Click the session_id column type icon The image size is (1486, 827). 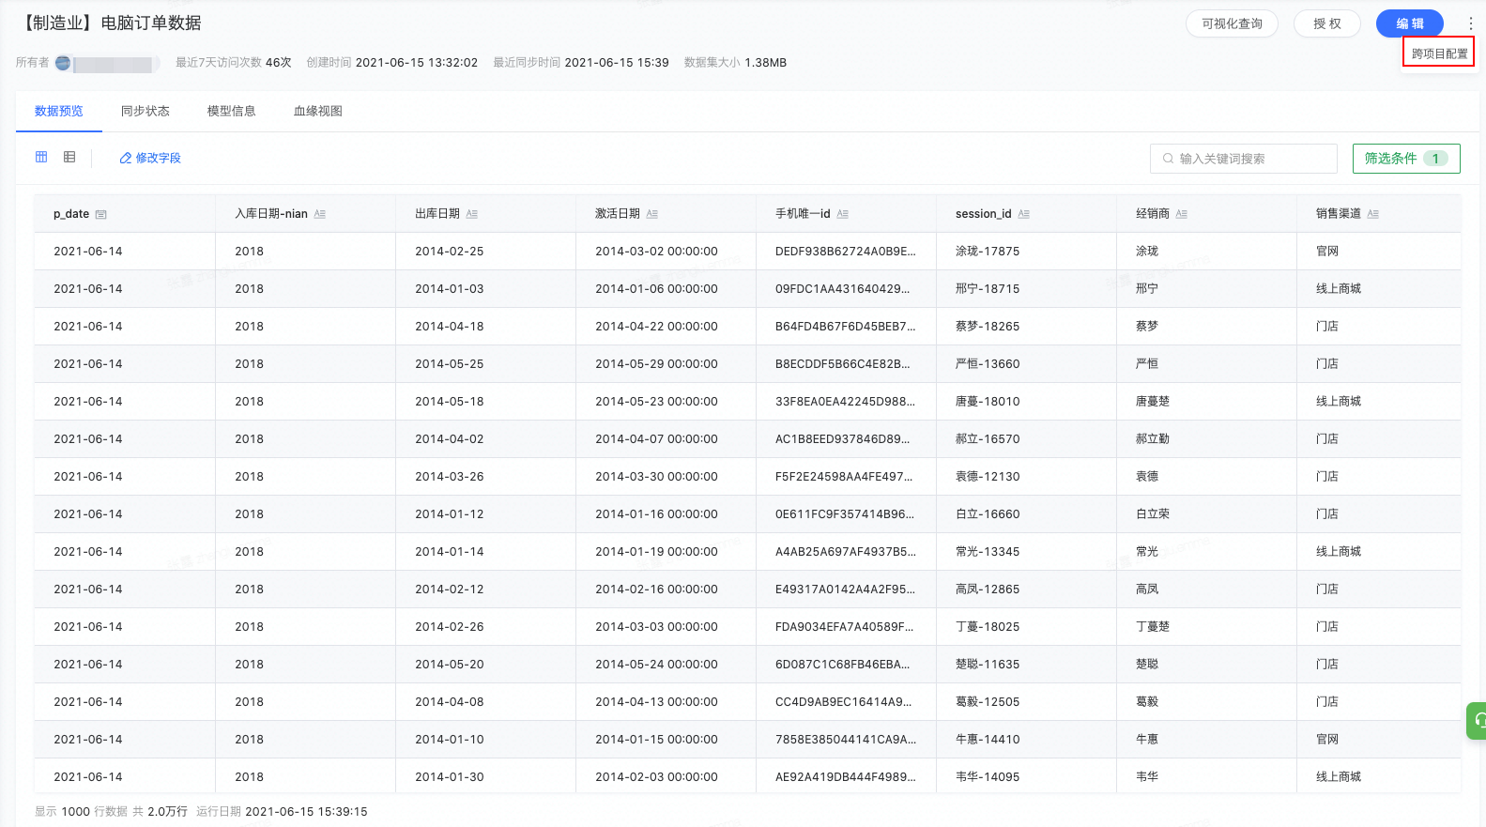(1024, 214)
